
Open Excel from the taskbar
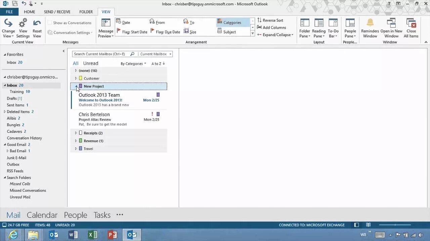point(93,235)
